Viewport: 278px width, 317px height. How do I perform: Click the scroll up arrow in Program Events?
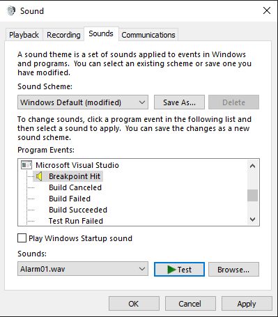(252, 166)
